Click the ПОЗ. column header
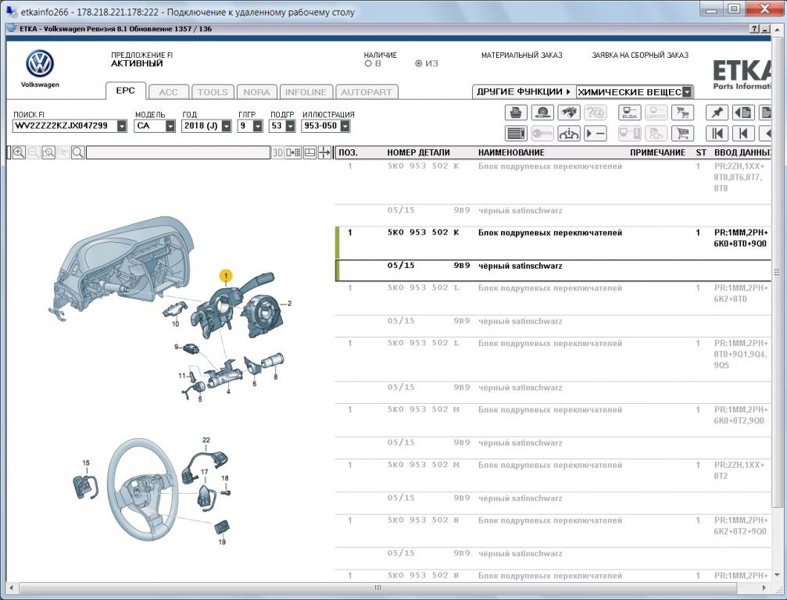Image resolution: width=787 pixels, height=600 pixels. 348,152
